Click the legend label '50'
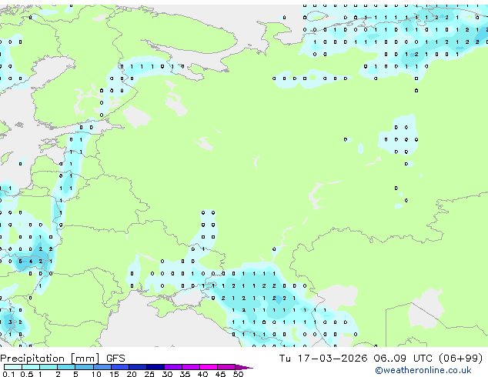This screenshot has height=377, width=488. tap(238, 374)
